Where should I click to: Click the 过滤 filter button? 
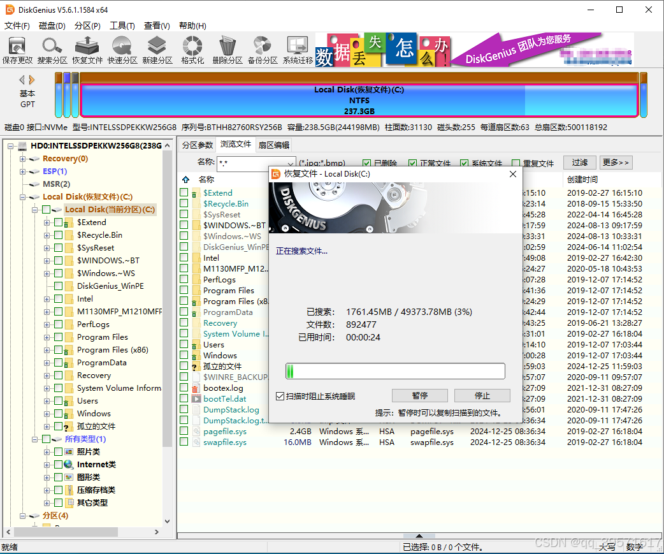point(580,162)
